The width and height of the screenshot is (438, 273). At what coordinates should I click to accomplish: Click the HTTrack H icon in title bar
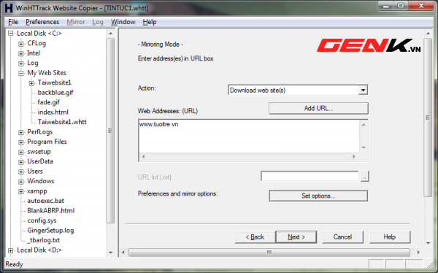coord(9,8)
